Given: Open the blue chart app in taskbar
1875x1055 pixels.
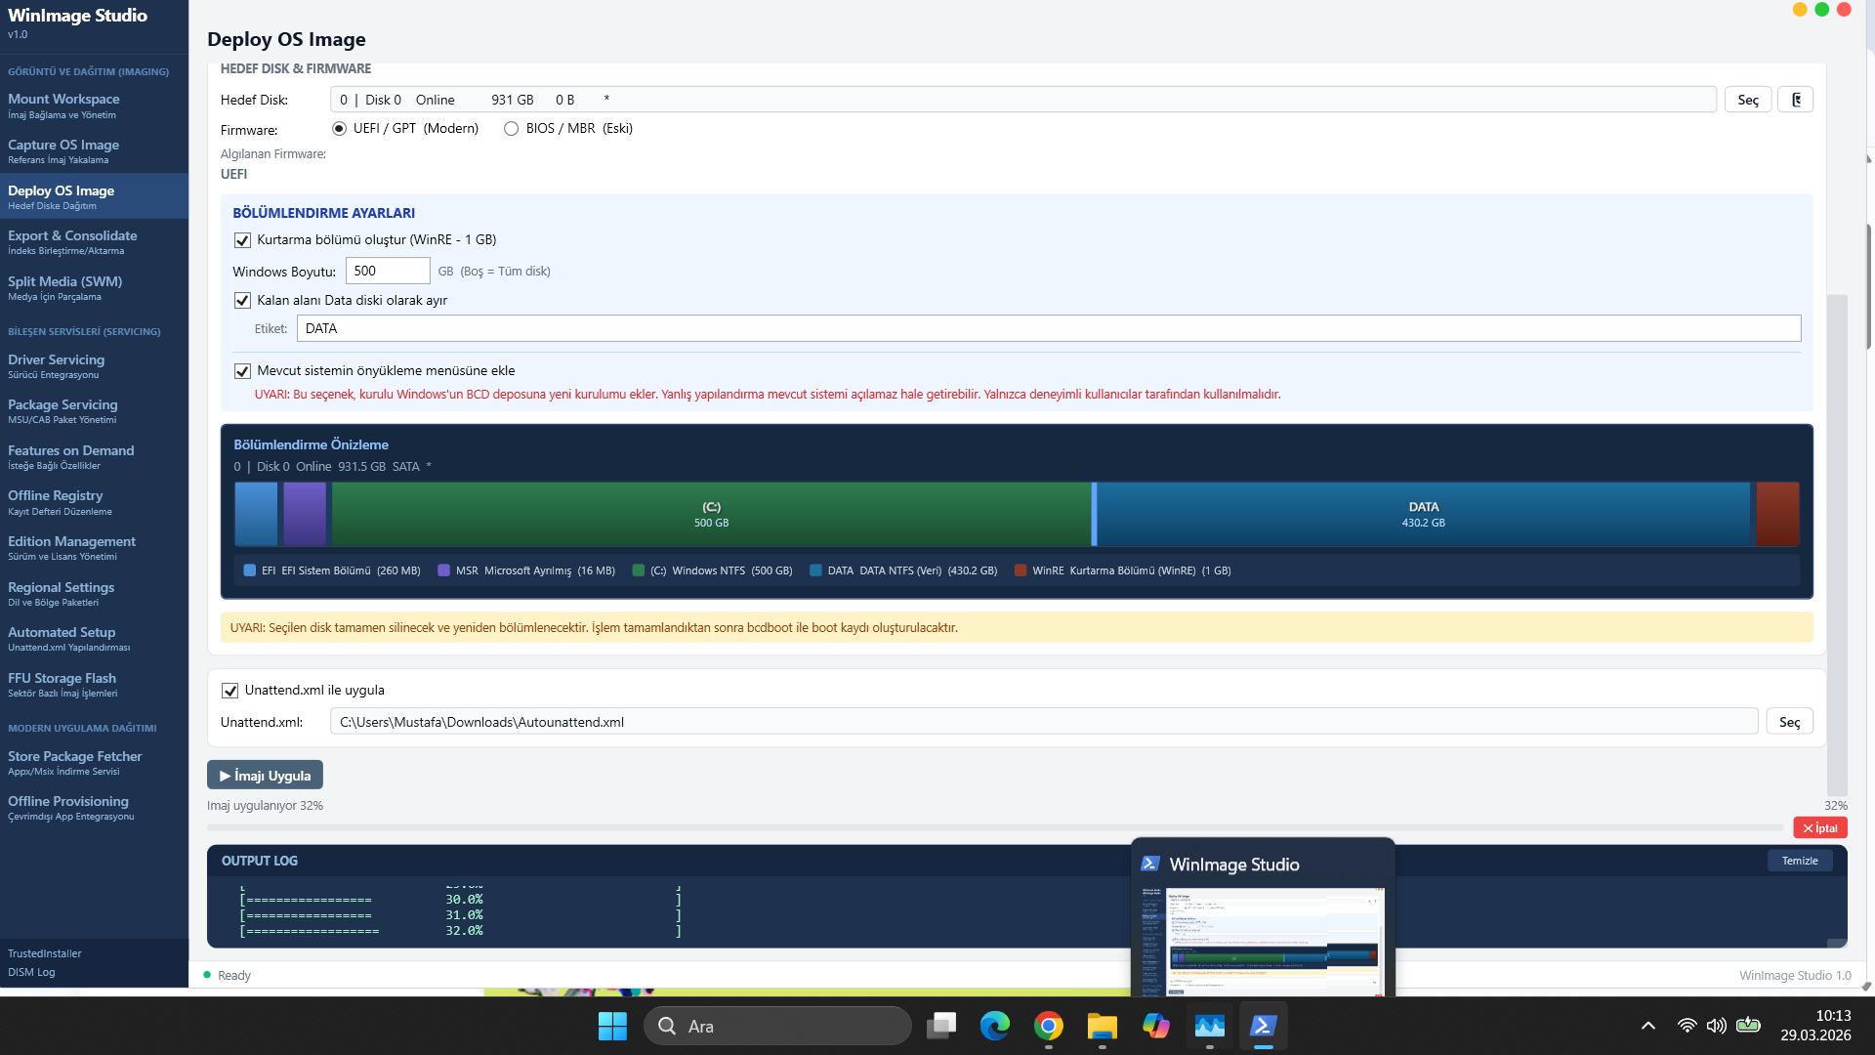Looking at the screenshot, I should 1210,1026.
